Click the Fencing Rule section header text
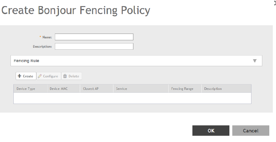 [26, 61]
